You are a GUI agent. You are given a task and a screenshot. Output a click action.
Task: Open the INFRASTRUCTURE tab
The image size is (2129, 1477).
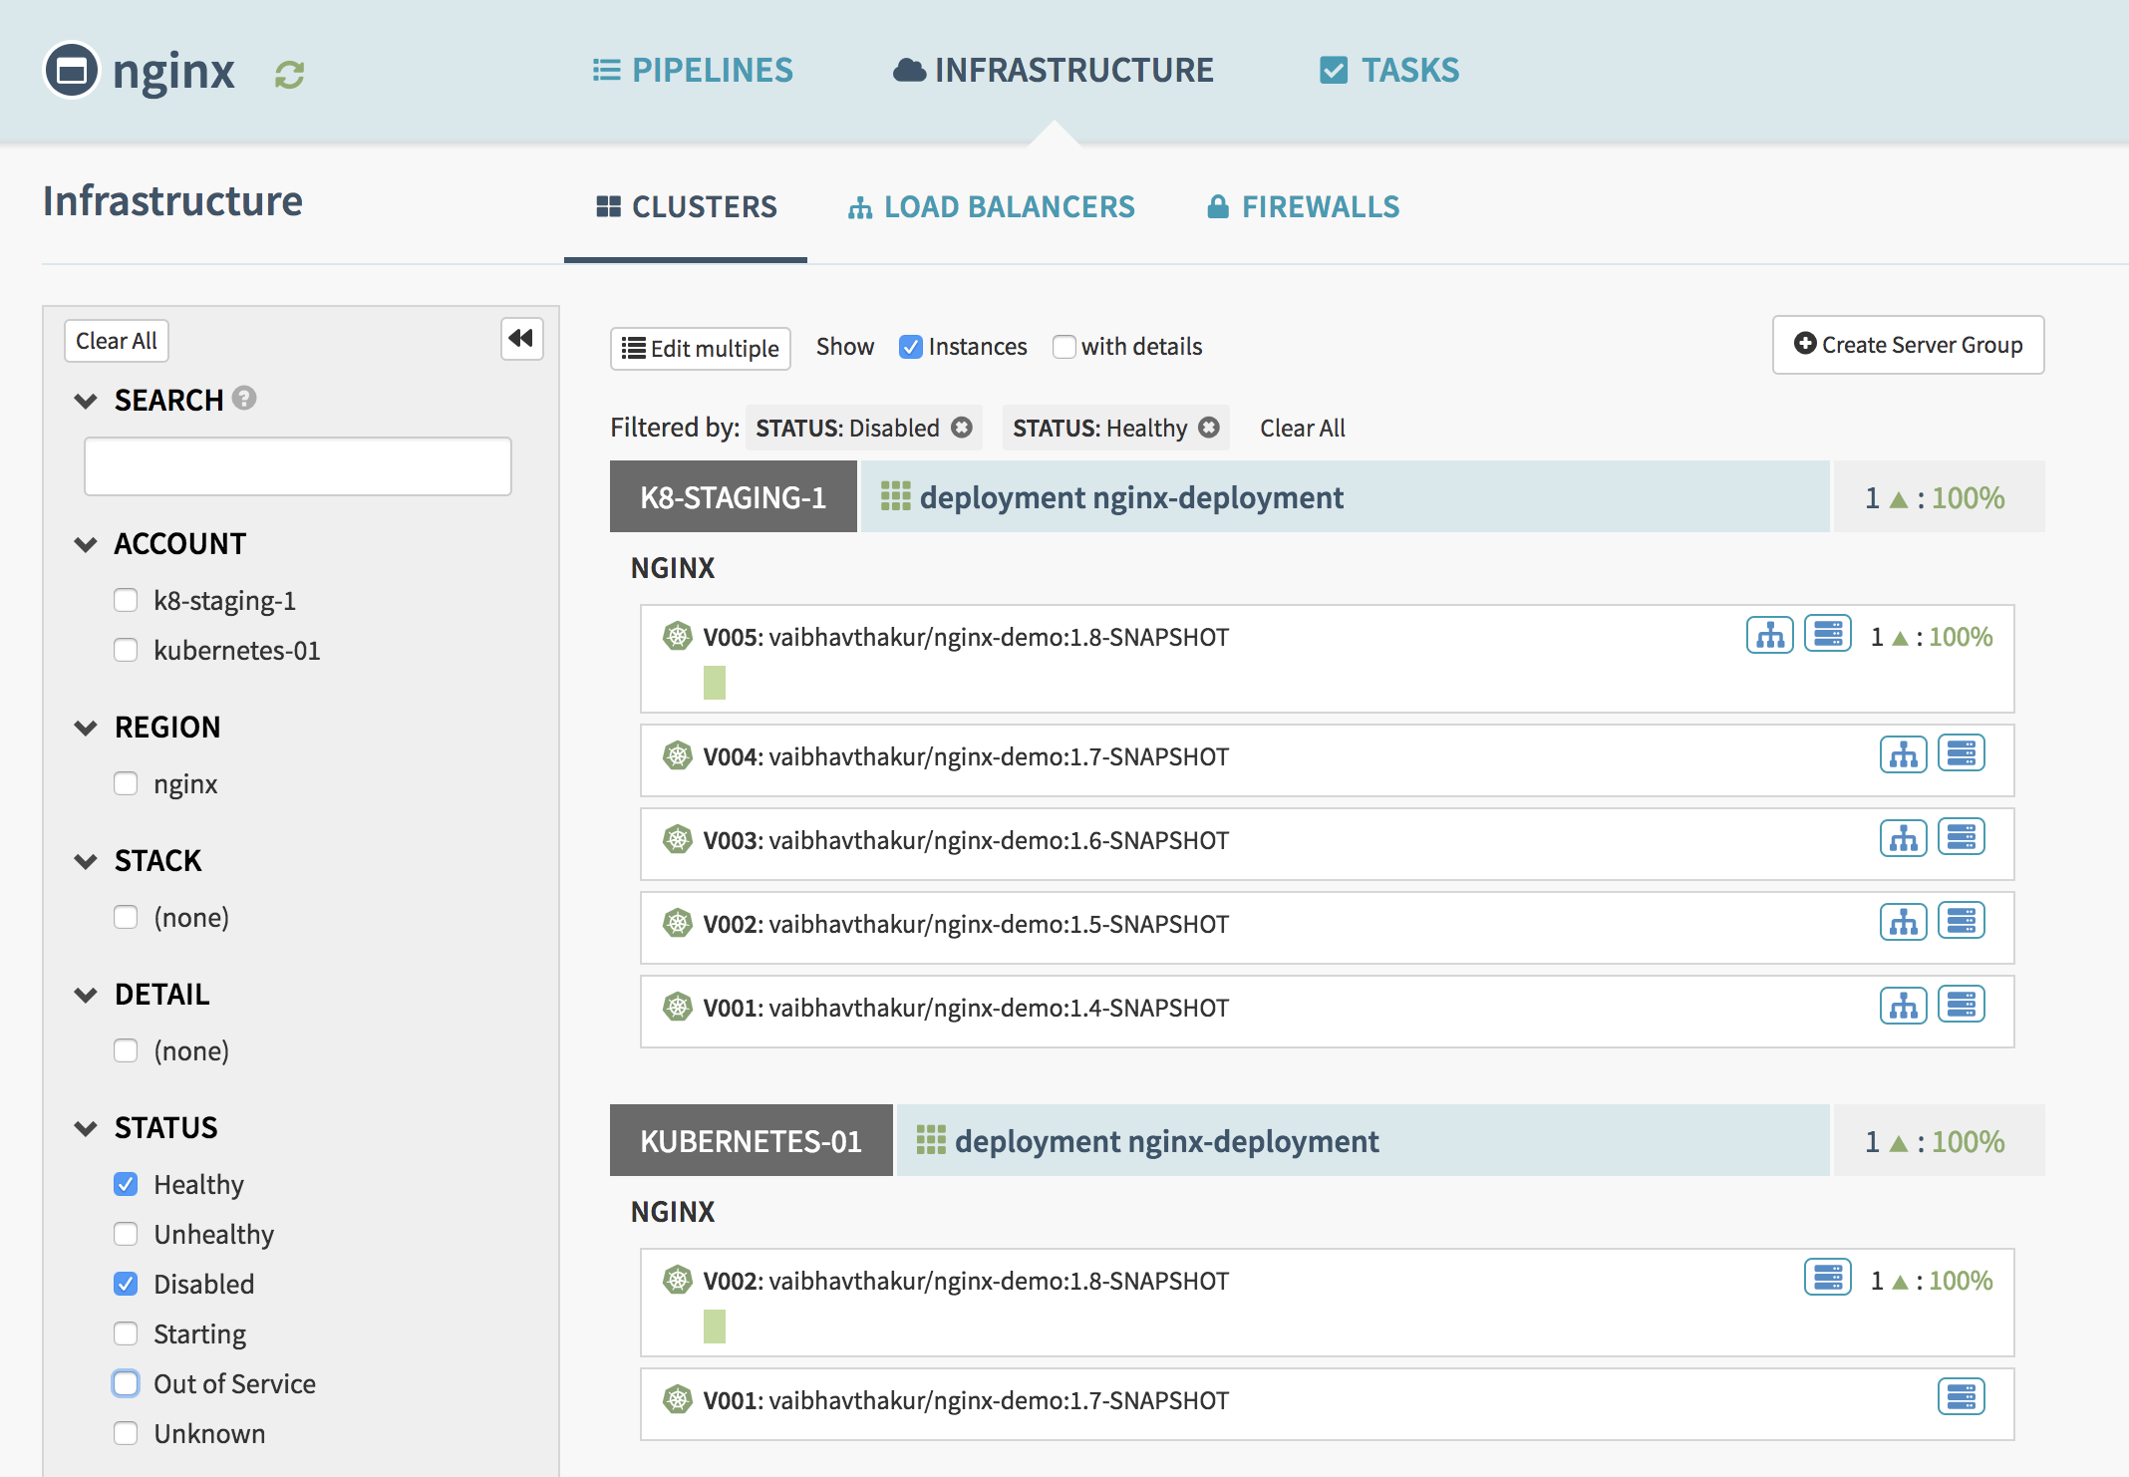point(1054,70)
